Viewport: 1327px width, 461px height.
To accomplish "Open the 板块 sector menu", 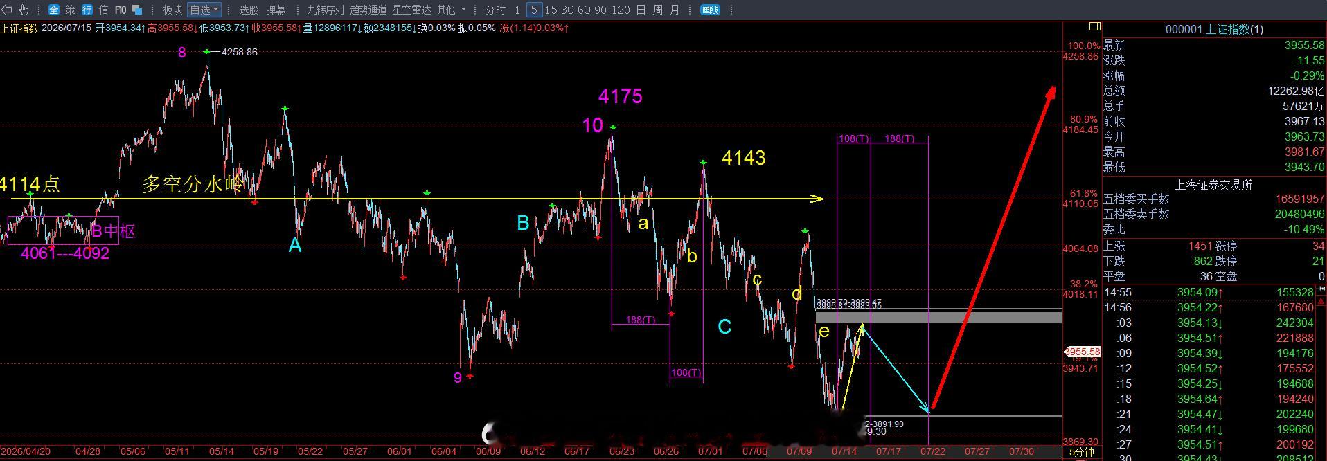I will 173,10.
